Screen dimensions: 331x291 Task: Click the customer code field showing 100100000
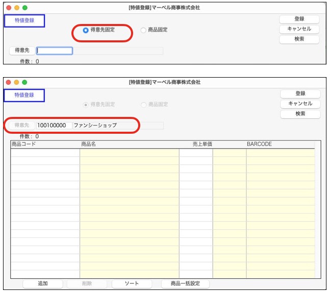pos(54,125)
